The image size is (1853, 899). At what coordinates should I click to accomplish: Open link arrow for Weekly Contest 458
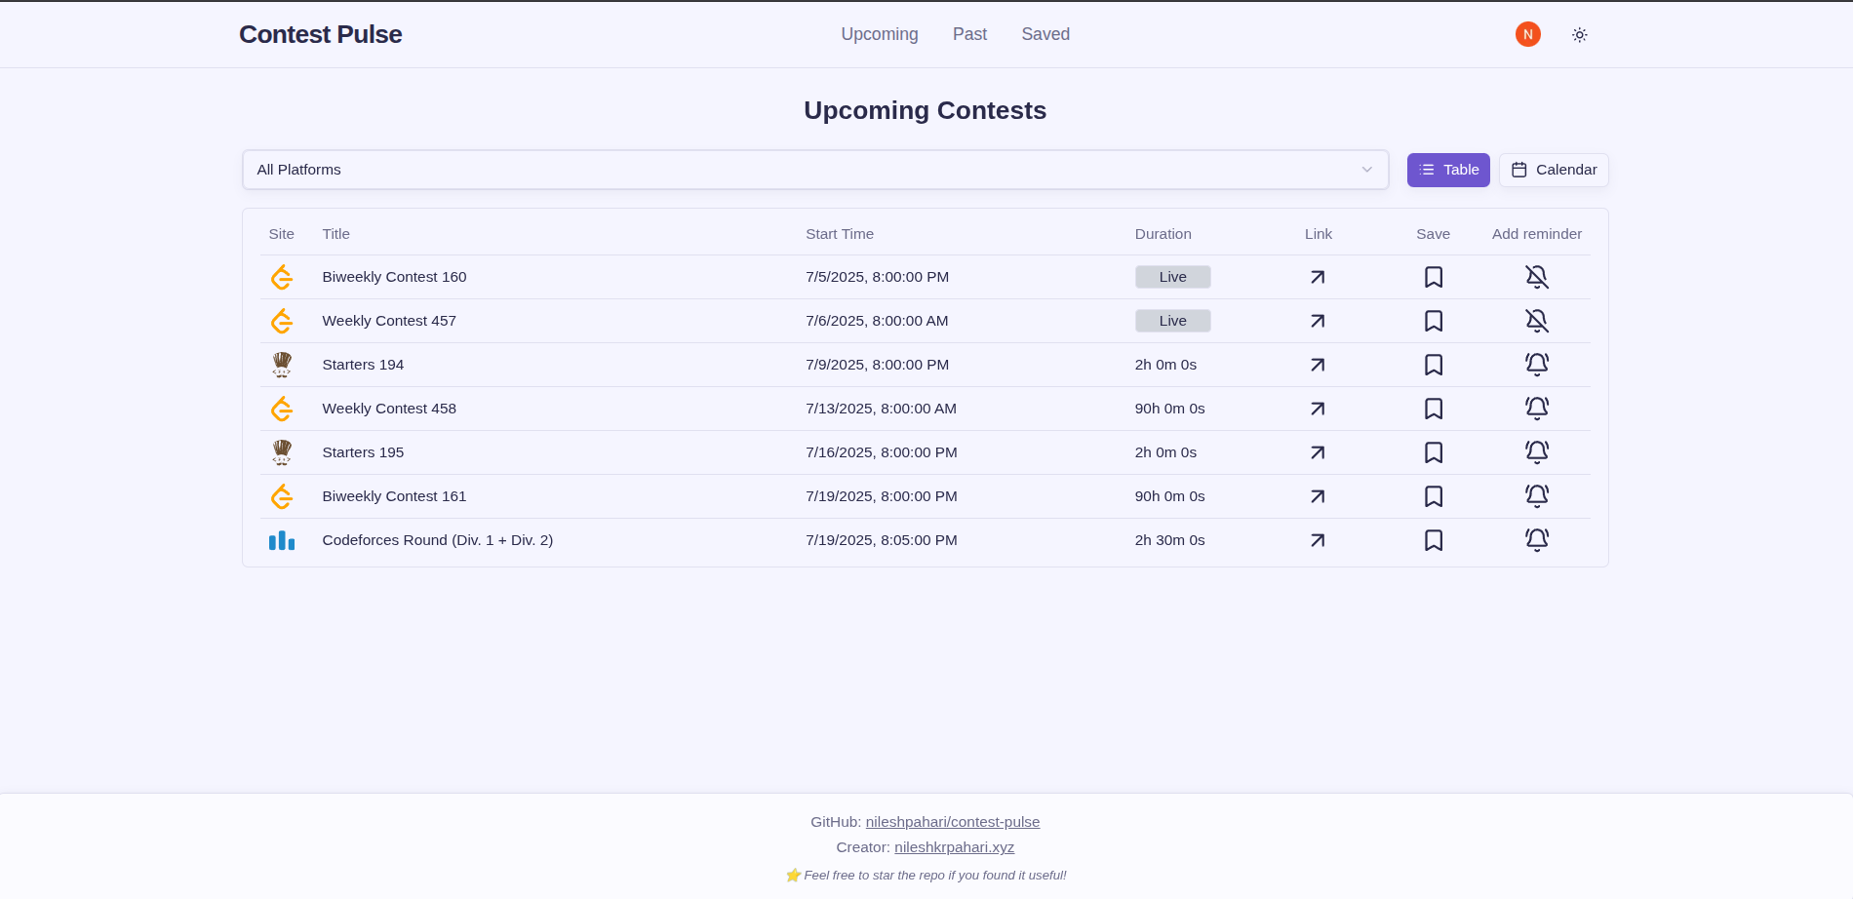(1318, 409)
